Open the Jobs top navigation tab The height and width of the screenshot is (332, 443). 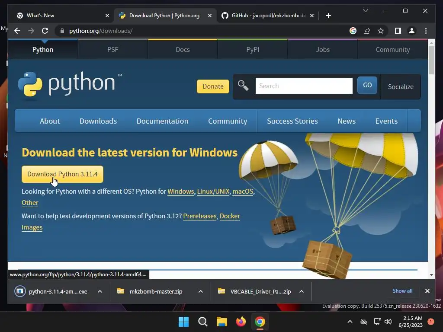point(323,49)
